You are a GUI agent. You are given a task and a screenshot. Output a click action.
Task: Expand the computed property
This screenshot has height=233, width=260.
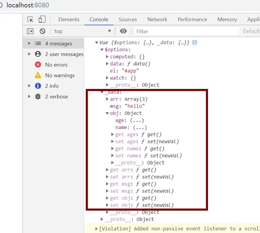(x=107, y=57)
